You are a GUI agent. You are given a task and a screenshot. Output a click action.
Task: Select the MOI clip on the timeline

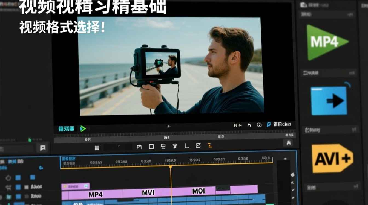pos(194,191)
